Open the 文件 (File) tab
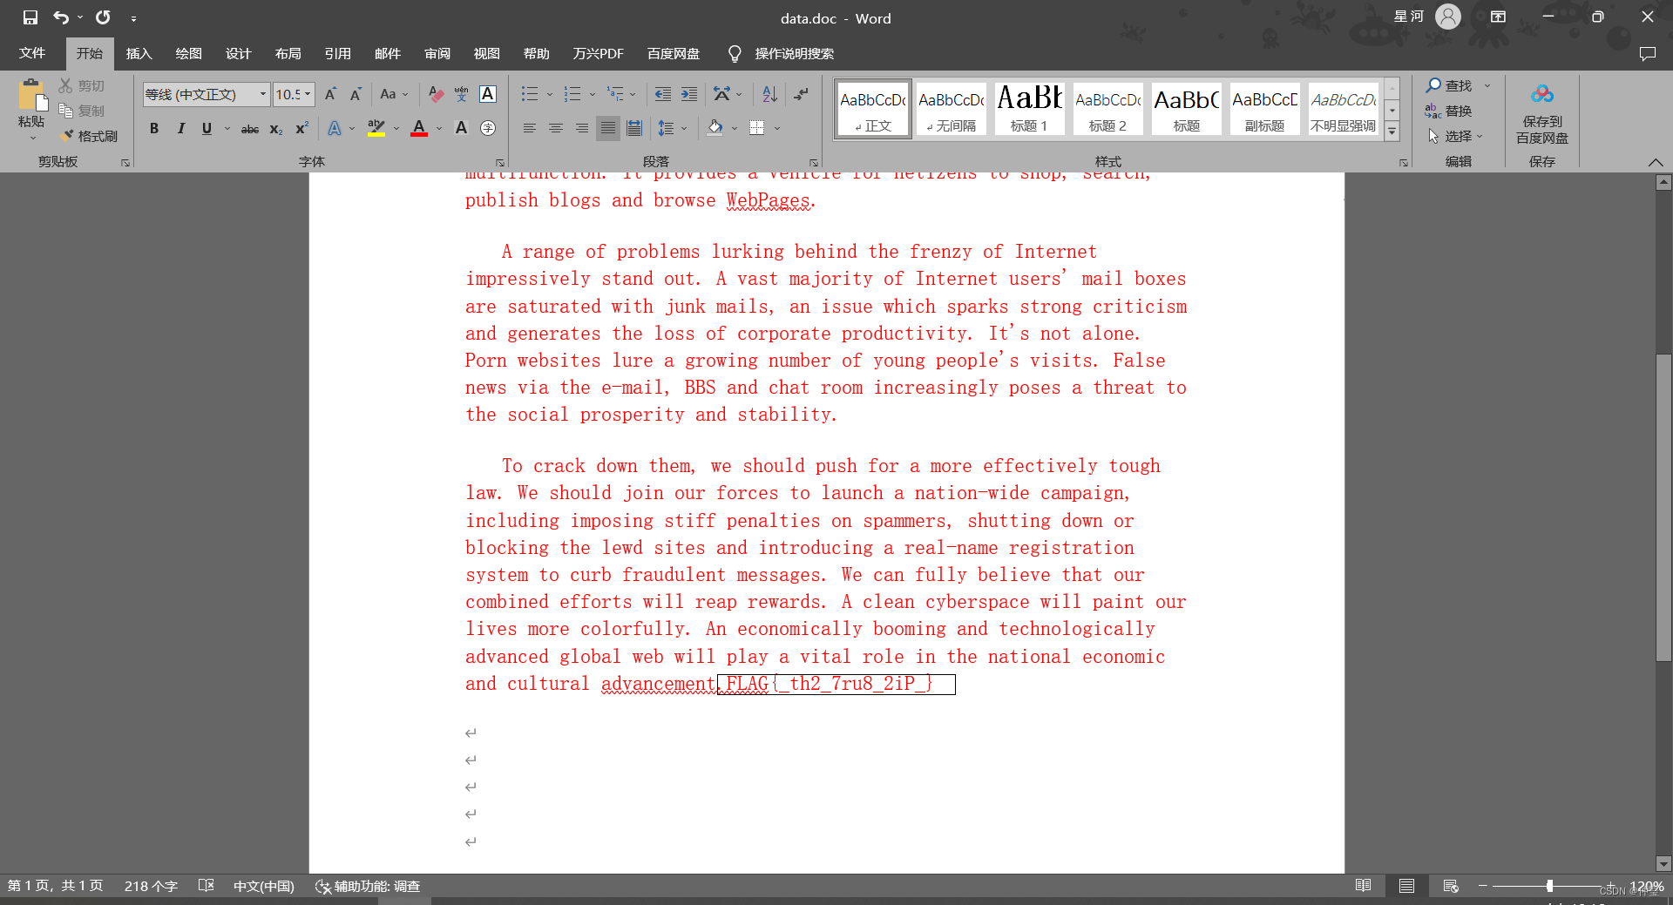The width and height of the screenshot is (1673, 905). 32,53
